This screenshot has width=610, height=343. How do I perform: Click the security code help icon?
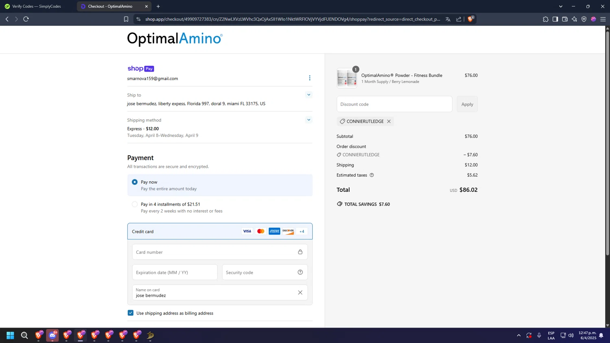(x=300, y=272)
